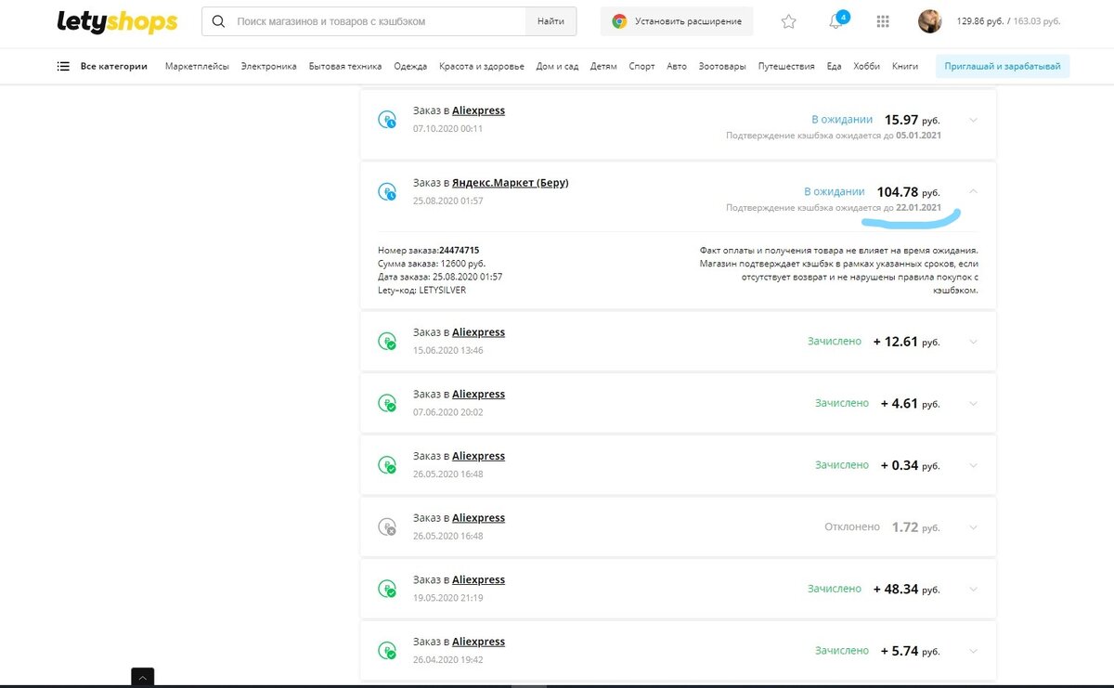Click credited icon of 15.06.2020 order
Viewport: 1114px width, 688px height.
387,342
